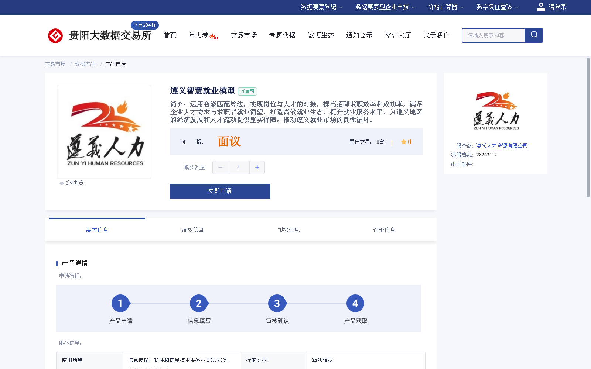Image resolution: width=591 pixels, height=369 pixels.
Task: Open 需求大厅 navigation item
Action: point(398,35)
